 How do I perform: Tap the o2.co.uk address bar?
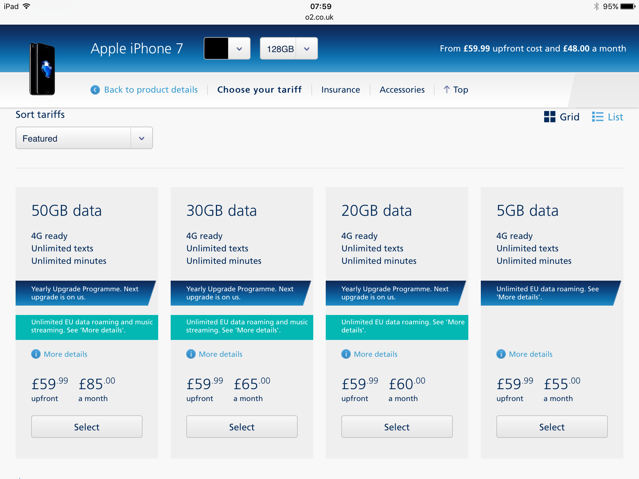[319, 17]
